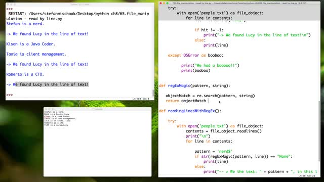
Task: Click the "def regExMagic(pattern, string):" definition
Action: (194, 85)
